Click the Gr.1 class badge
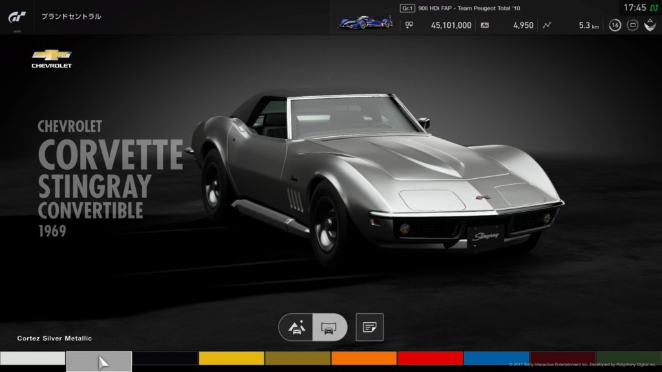 [407, 8]
